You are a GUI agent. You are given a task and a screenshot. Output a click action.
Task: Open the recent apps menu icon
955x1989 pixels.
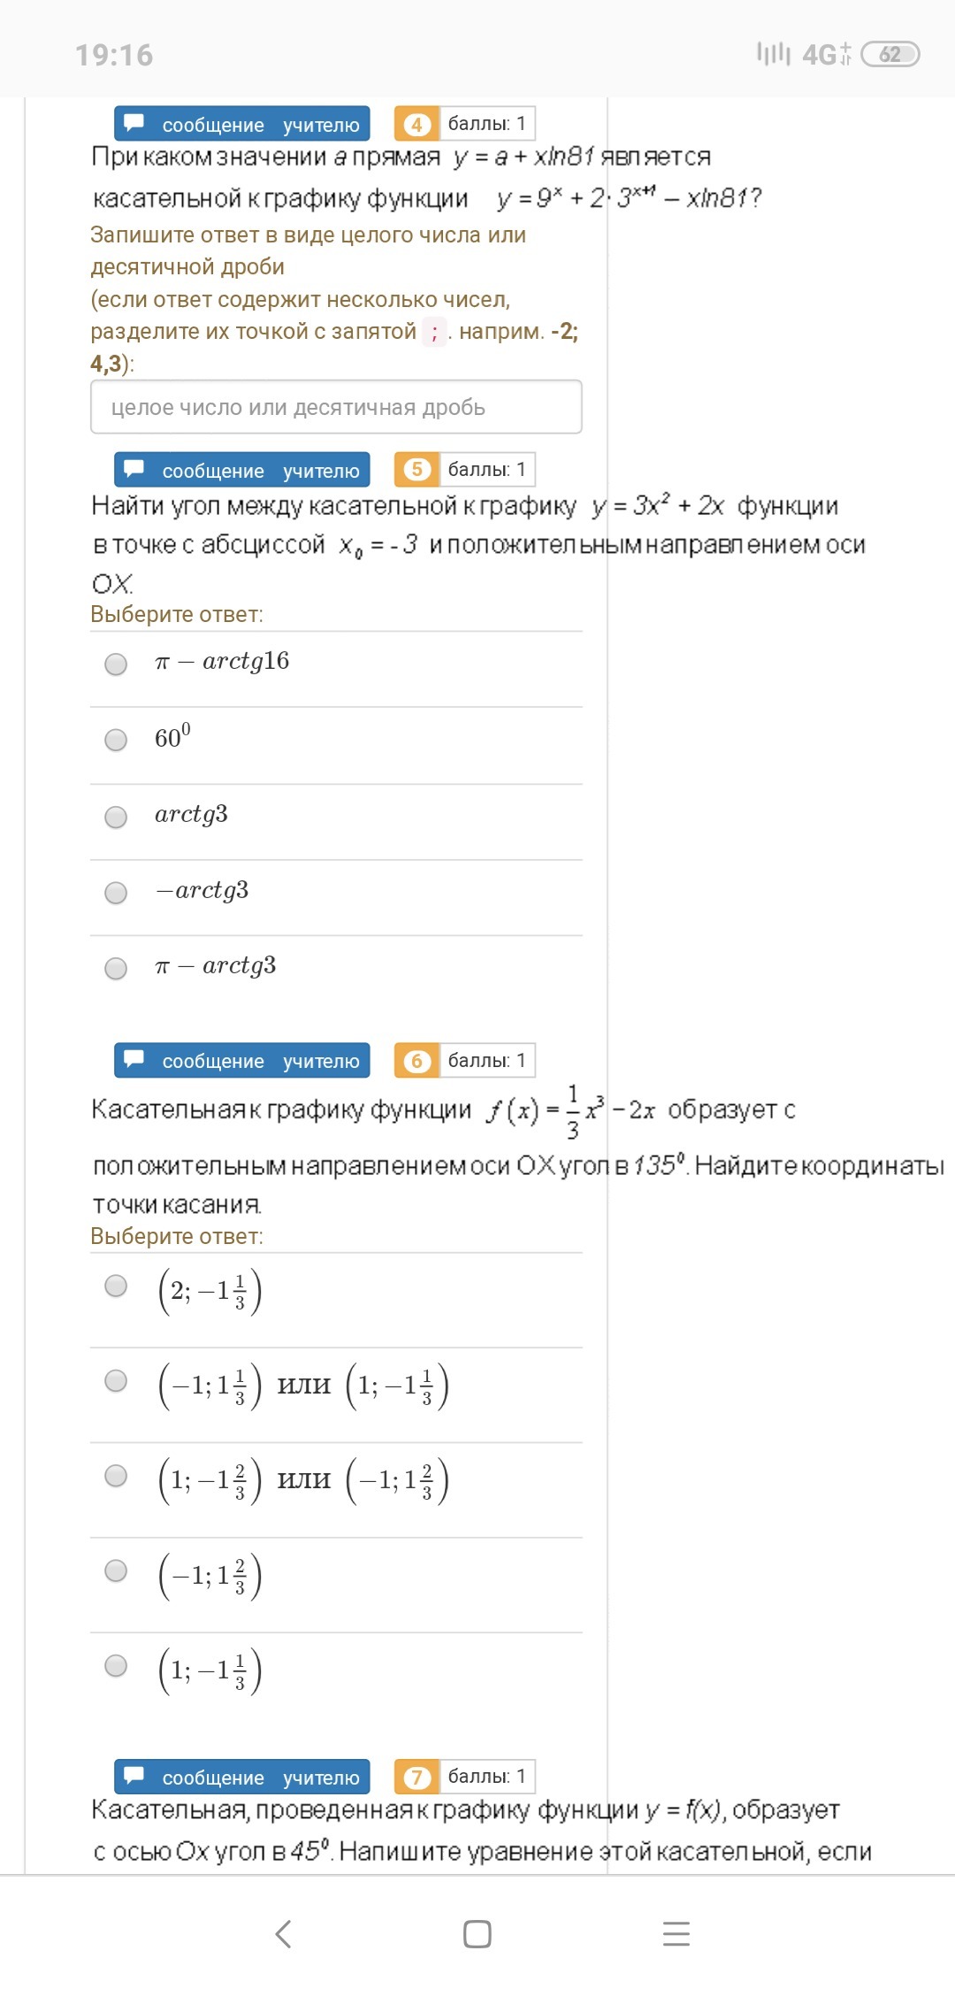676,1934
